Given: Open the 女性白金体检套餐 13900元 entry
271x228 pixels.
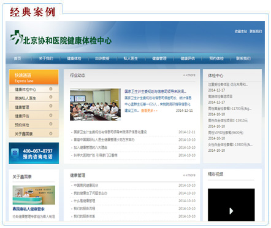Looking at the screenshot, I should click(x=231, y=144).
